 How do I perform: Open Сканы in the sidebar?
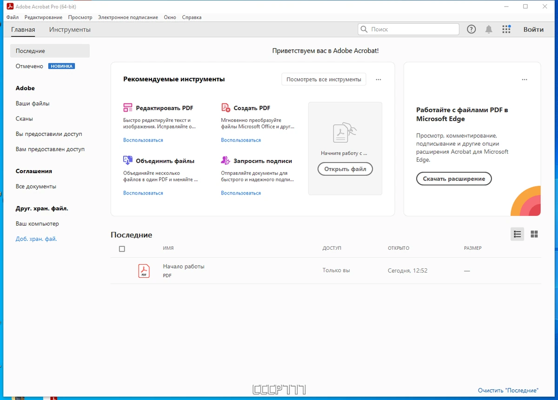24,119
